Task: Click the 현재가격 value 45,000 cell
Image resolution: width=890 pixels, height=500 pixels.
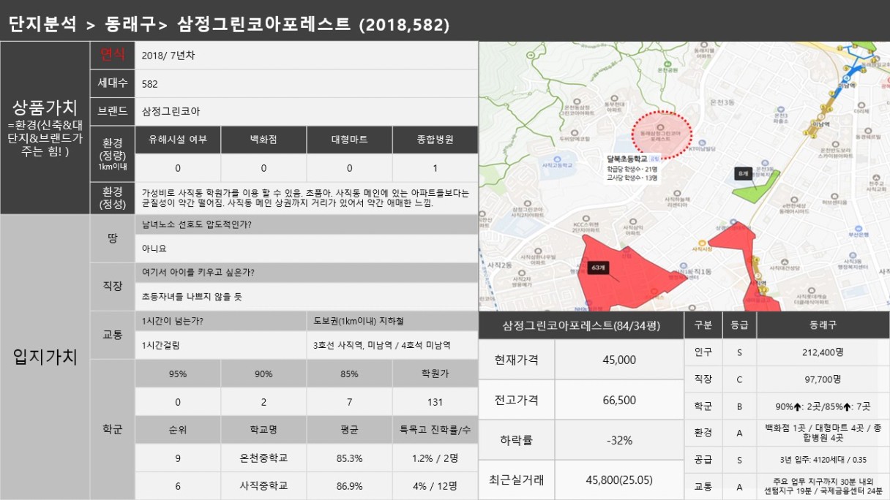Action: (x=618, y=360)
